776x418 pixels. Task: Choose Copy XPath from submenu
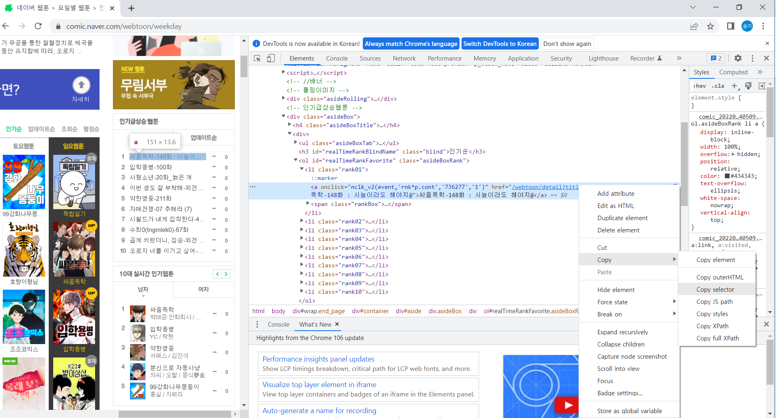[717, 326]
